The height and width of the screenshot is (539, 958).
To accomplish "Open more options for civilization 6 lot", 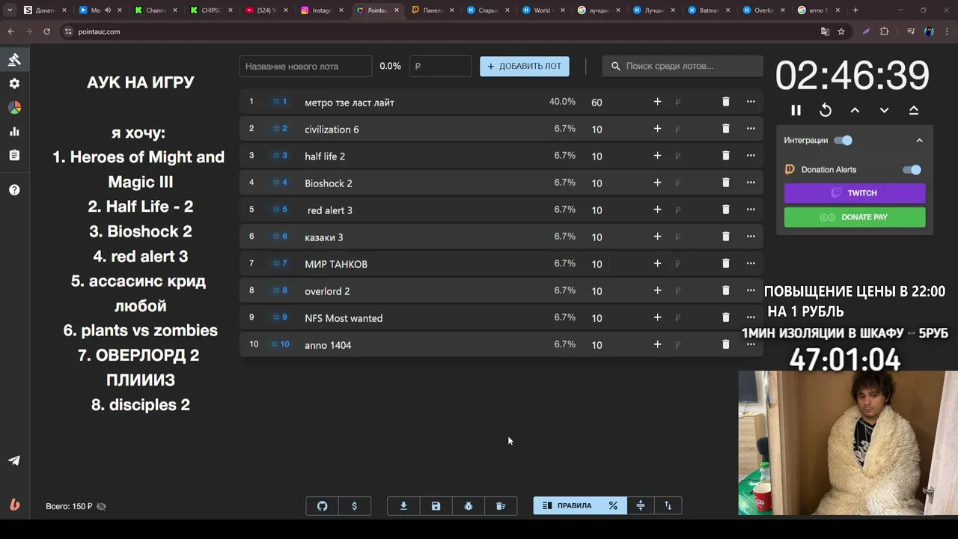I will (751, 129).
